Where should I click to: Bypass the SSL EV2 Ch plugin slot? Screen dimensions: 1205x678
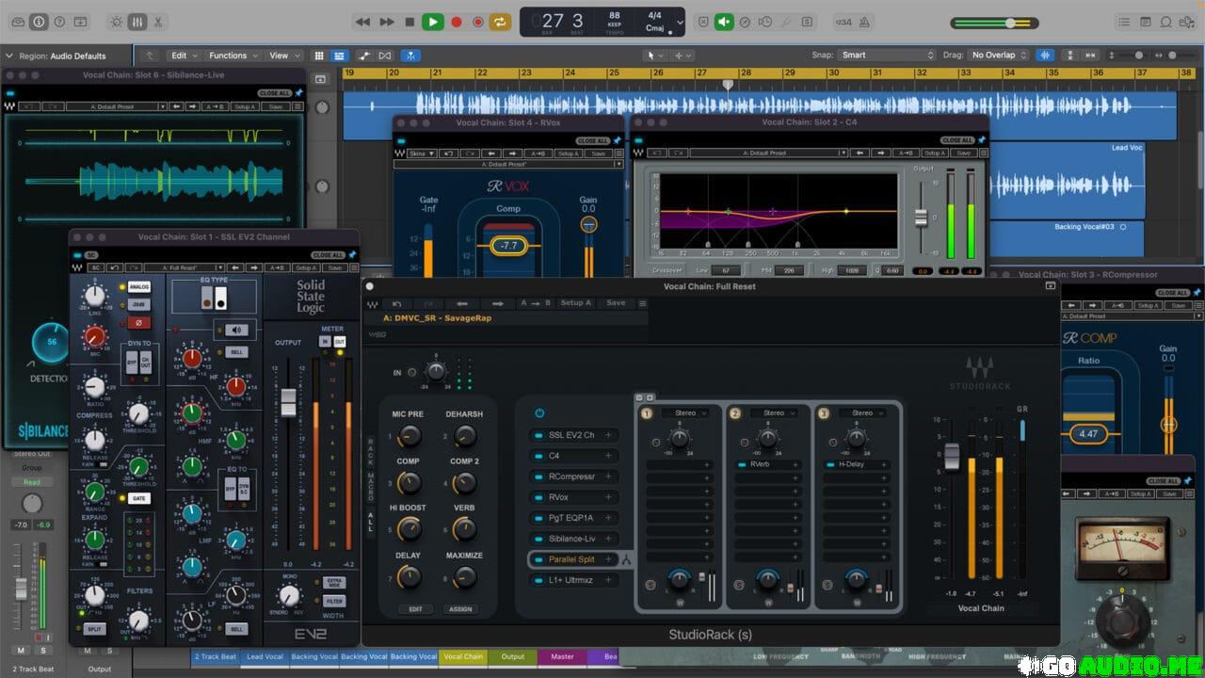pos(538,435)
